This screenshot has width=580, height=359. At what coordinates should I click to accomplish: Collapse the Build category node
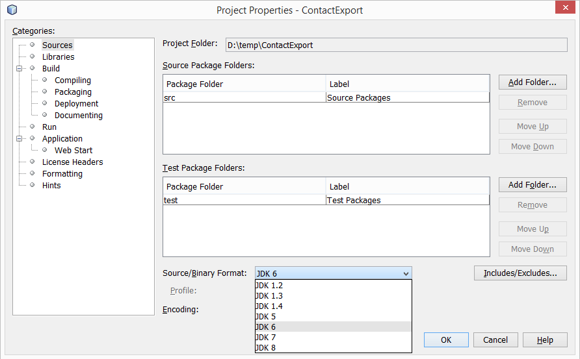(x=20, y=68)
